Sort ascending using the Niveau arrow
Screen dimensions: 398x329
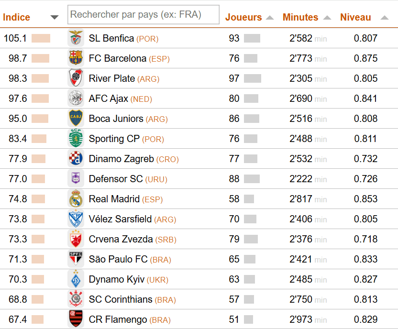coord(385,18)
